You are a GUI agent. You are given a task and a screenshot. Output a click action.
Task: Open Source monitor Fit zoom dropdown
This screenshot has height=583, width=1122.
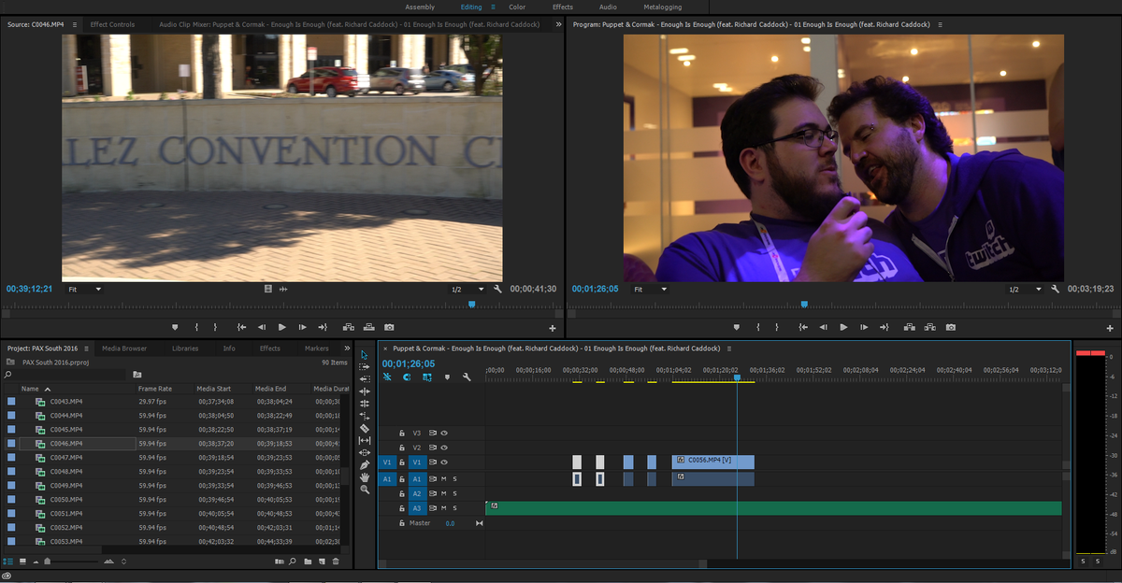(84, 290)
